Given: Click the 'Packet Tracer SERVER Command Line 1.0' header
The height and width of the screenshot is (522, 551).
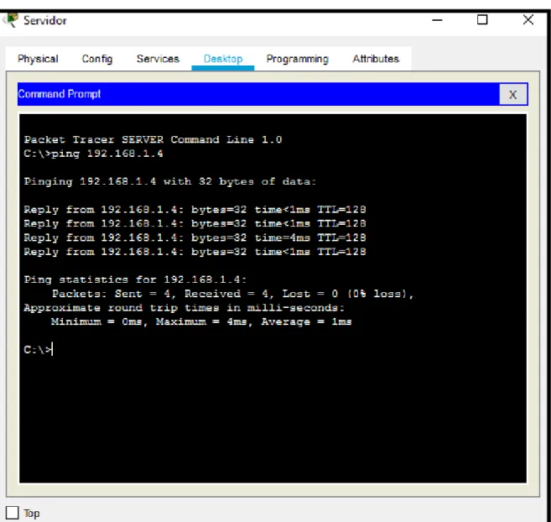Looking at the screenshot, I should (x=153, y=139).
